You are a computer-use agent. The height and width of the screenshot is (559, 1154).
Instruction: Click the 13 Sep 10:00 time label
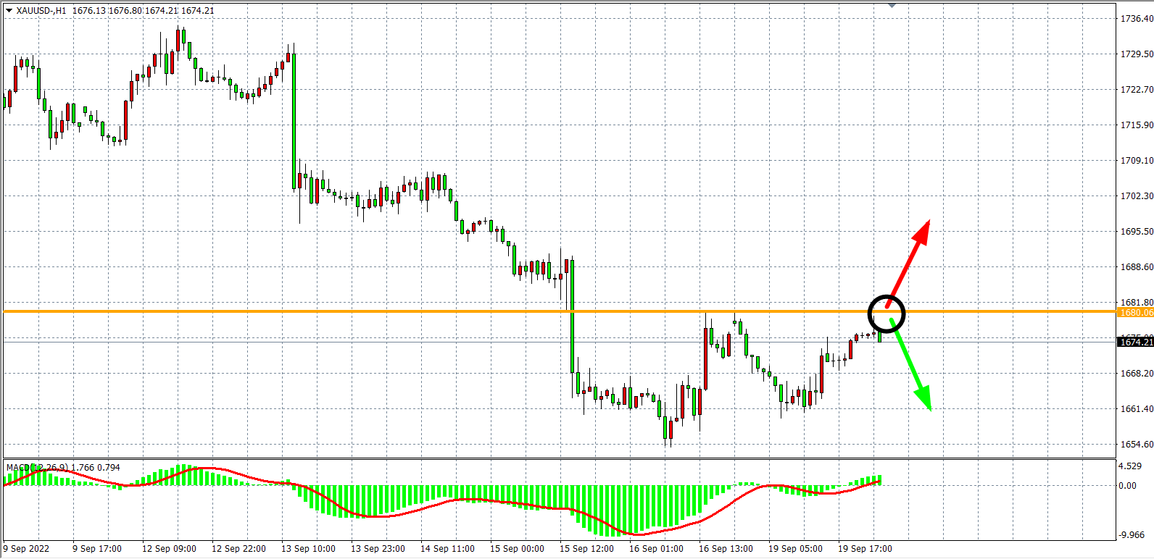[x=308, y=549]
